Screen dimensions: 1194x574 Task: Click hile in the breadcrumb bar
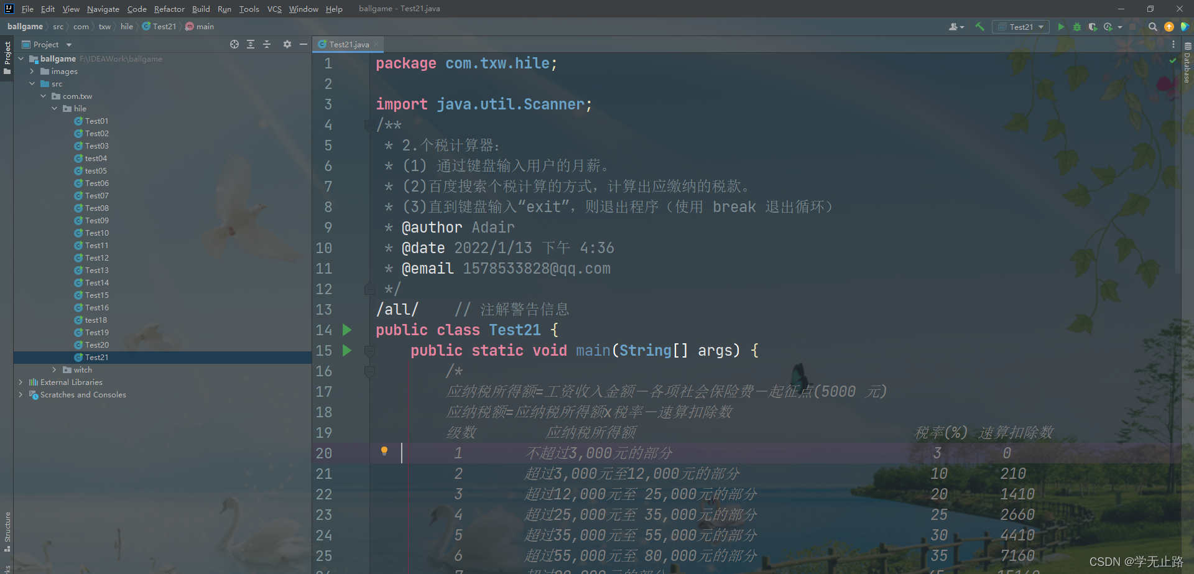(127, 27)
